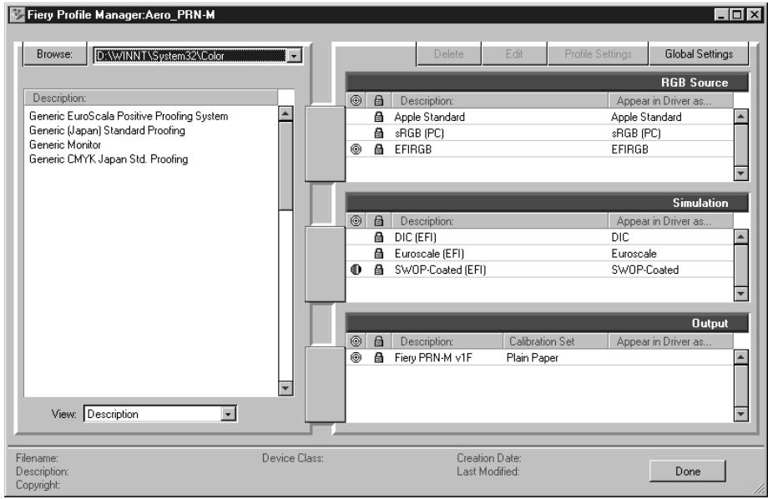
Task: Click lock icon next to Euroscale (EFI)
Action: [379, 254]
